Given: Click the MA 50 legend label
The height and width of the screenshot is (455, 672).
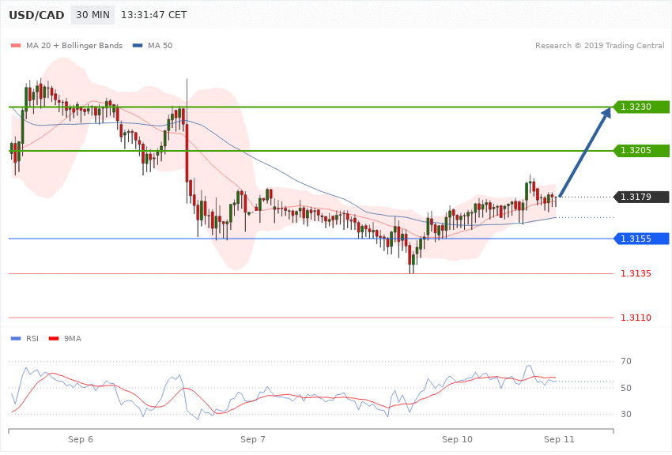Looking at the screenshot, I should (x=160, y=45).
